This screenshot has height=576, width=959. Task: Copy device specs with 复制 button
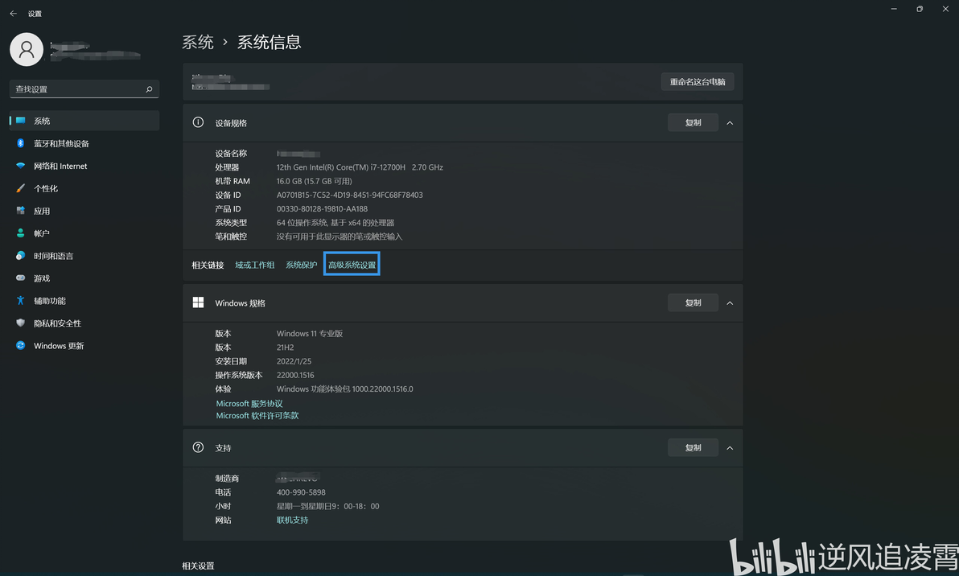[693, 122]
